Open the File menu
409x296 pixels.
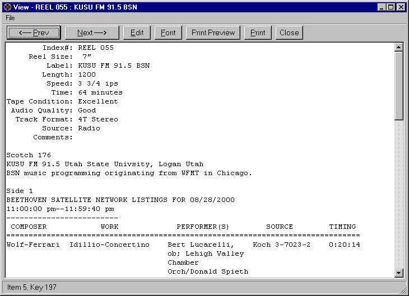[x=10, y=18]
